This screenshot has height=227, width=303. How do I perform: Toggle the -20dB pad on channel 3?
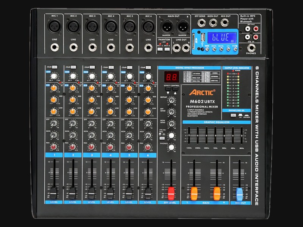[x=92, y=67]
